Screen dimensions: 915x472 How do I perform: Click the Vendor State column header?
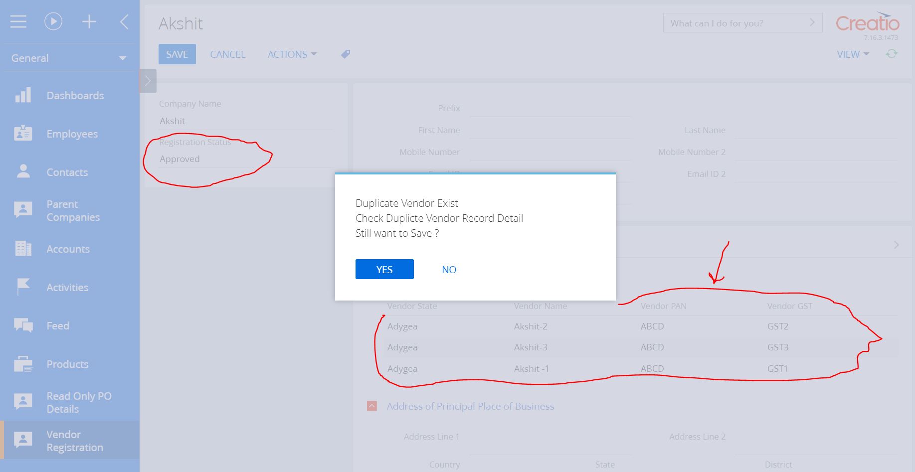pyautogui.click(x=412, y=306)
